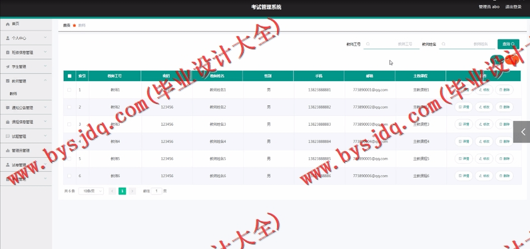The height and width of the screenshot is (249, 530).
Task: Click 管理员 abo in the top bar
Action: tap(489, 7)
